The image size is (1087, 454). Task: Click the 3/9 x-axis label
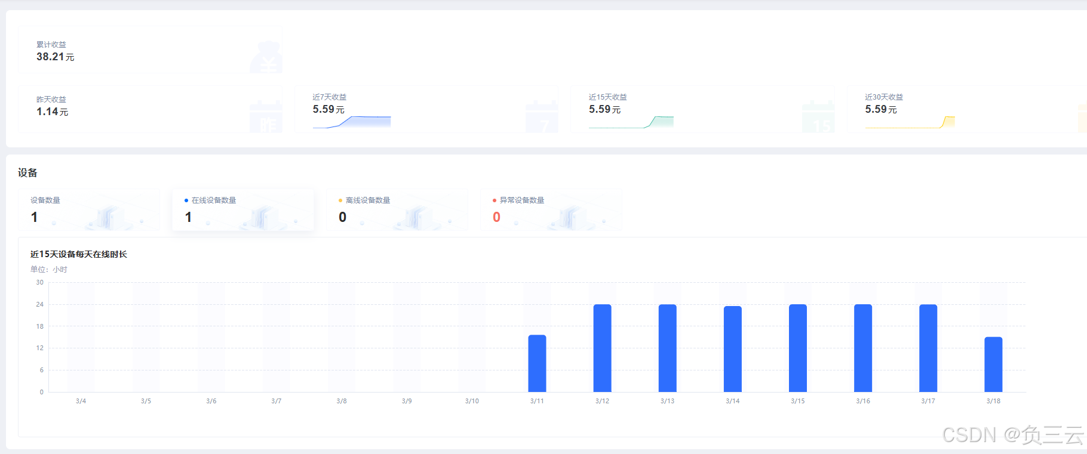(407, 401)
